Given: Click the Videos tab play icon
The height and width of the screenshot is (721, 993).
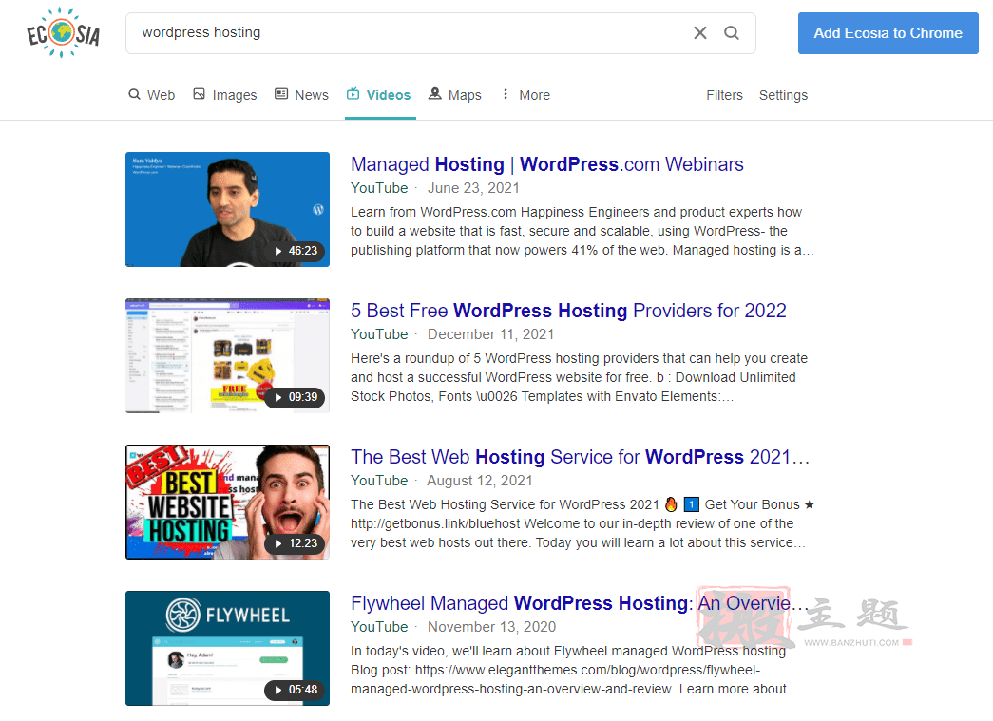Looking at the screenshot, I should pyautogui.click(x=353, y=94).
